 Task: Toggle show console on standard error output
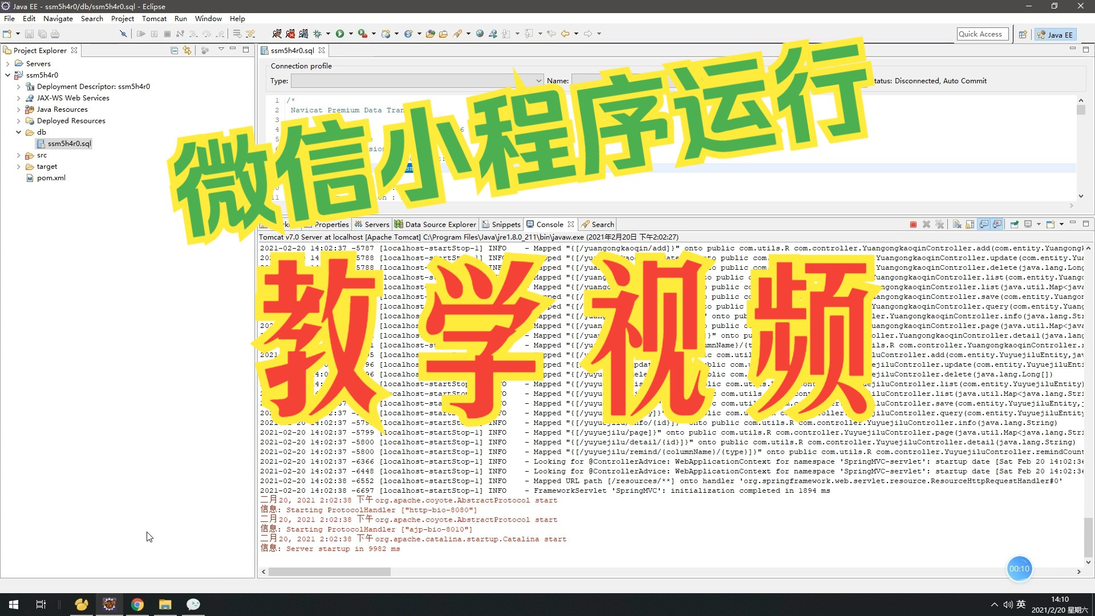point(997,224)
